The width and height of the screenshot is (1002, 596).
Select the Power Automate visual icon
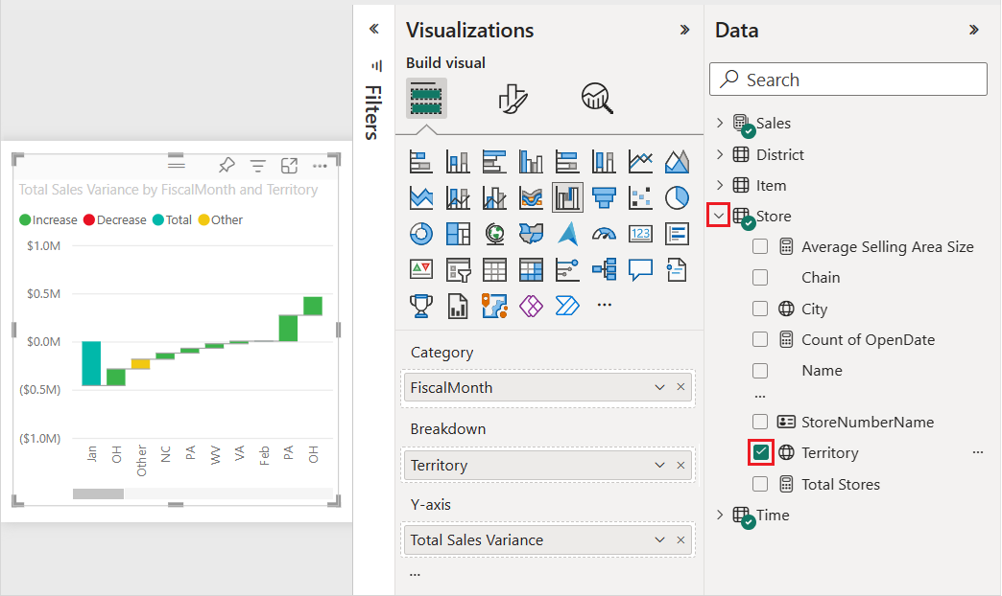[567, 305]
